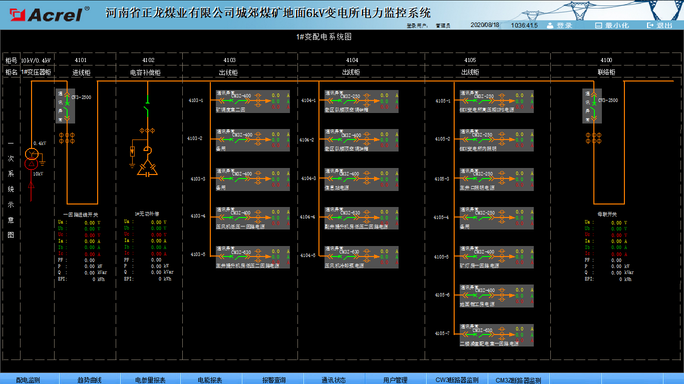Click the 6KV变电所内照明 label
Image resolution: width=684 pixels, height=384 pixels.
(478, 149)
